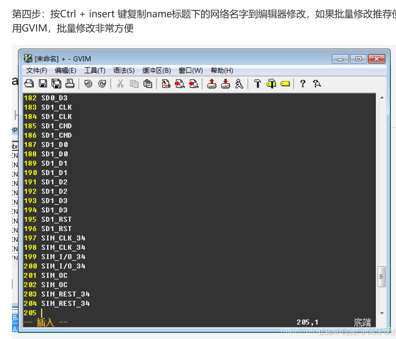Click SD1_D0 on line 187

tap(54, 145)
